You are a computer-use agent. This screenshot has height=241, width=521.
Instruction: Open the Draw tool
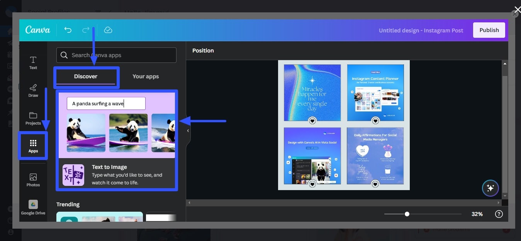point(33,91)
